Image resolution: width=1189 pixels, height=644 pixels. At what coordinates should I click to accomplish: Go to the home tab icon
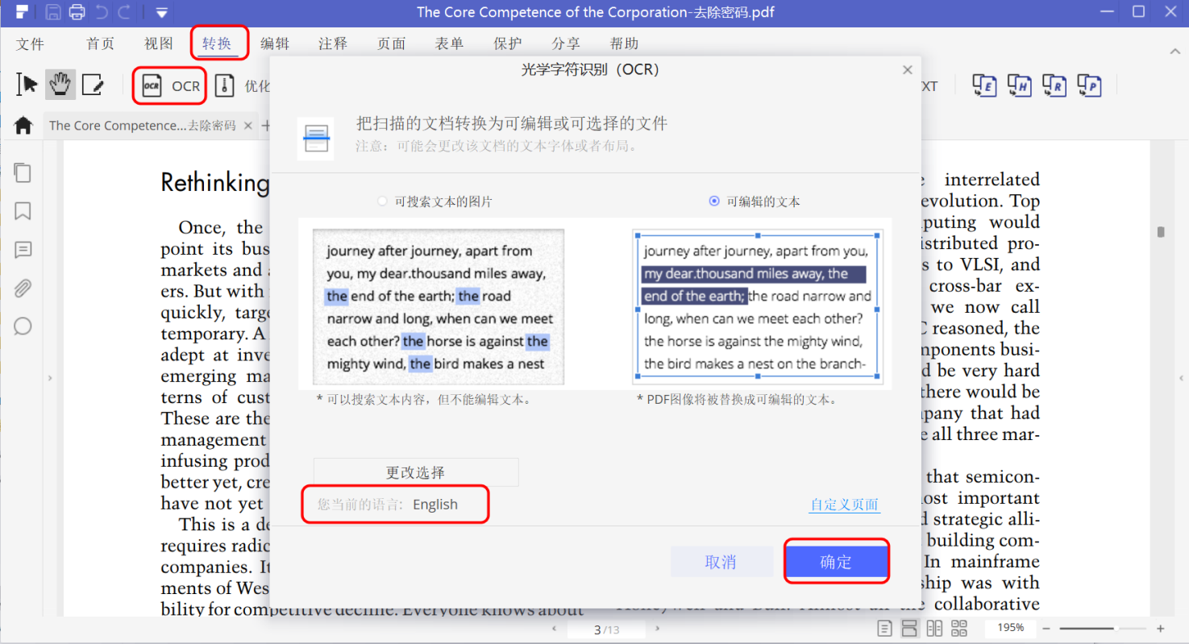[23, 126]
